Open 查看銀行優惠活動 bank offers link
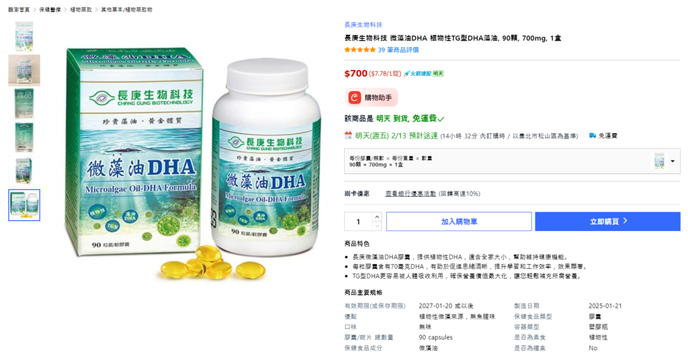This screenshot has height=354, width=688. click(x=411, y=193)
